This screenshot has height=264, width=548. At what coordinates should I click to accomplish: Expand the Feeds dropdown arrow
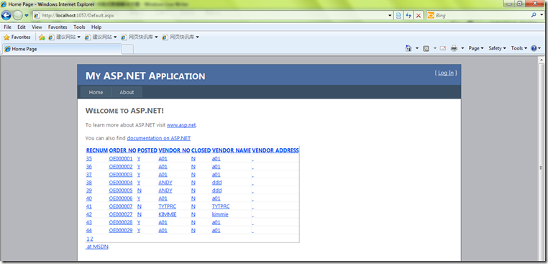[435, 49]
